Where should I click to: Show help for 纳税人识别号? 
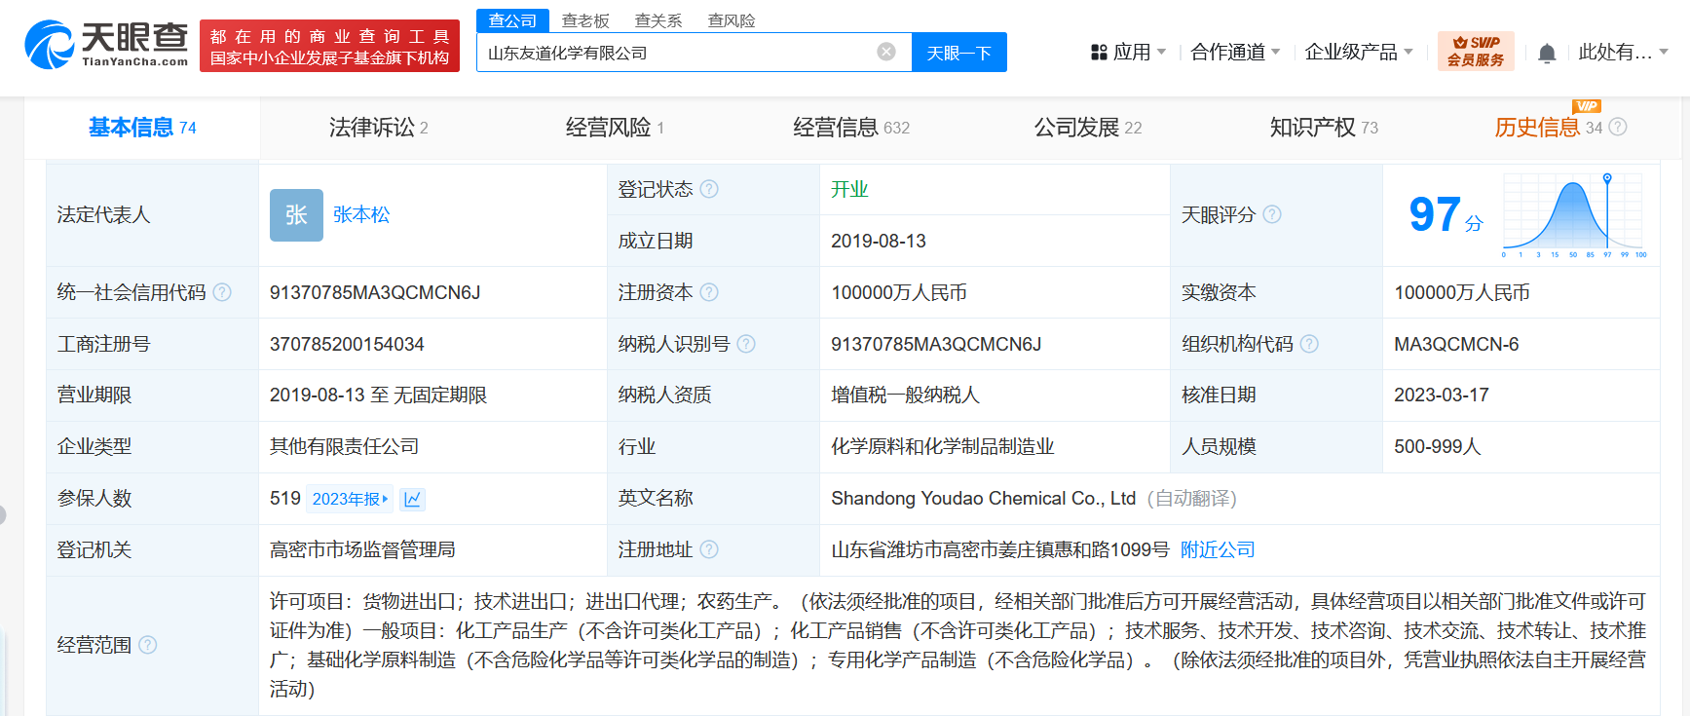pos(746,344)
